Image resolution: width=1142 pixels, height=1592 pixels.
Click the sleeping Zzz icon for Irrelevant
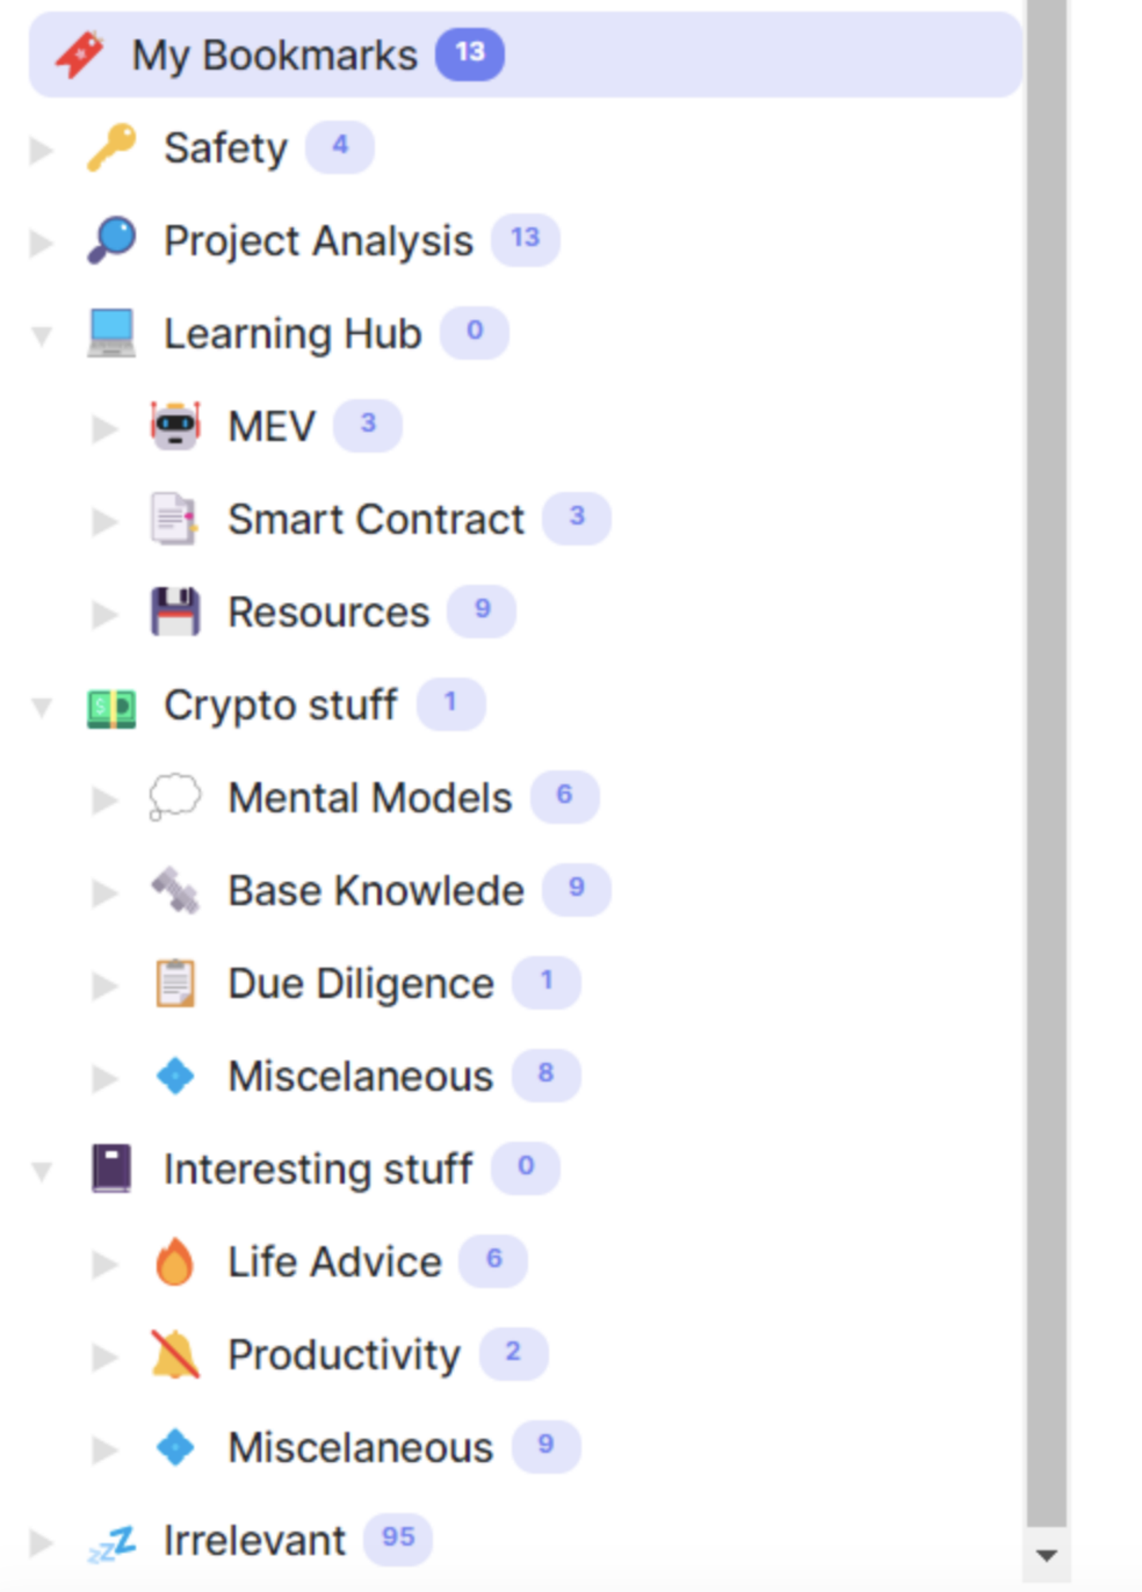pos(111,1543)
